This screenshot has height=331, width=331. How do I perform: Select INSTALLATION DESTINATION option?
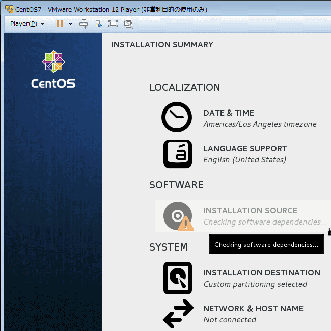(x=262, y=273)
